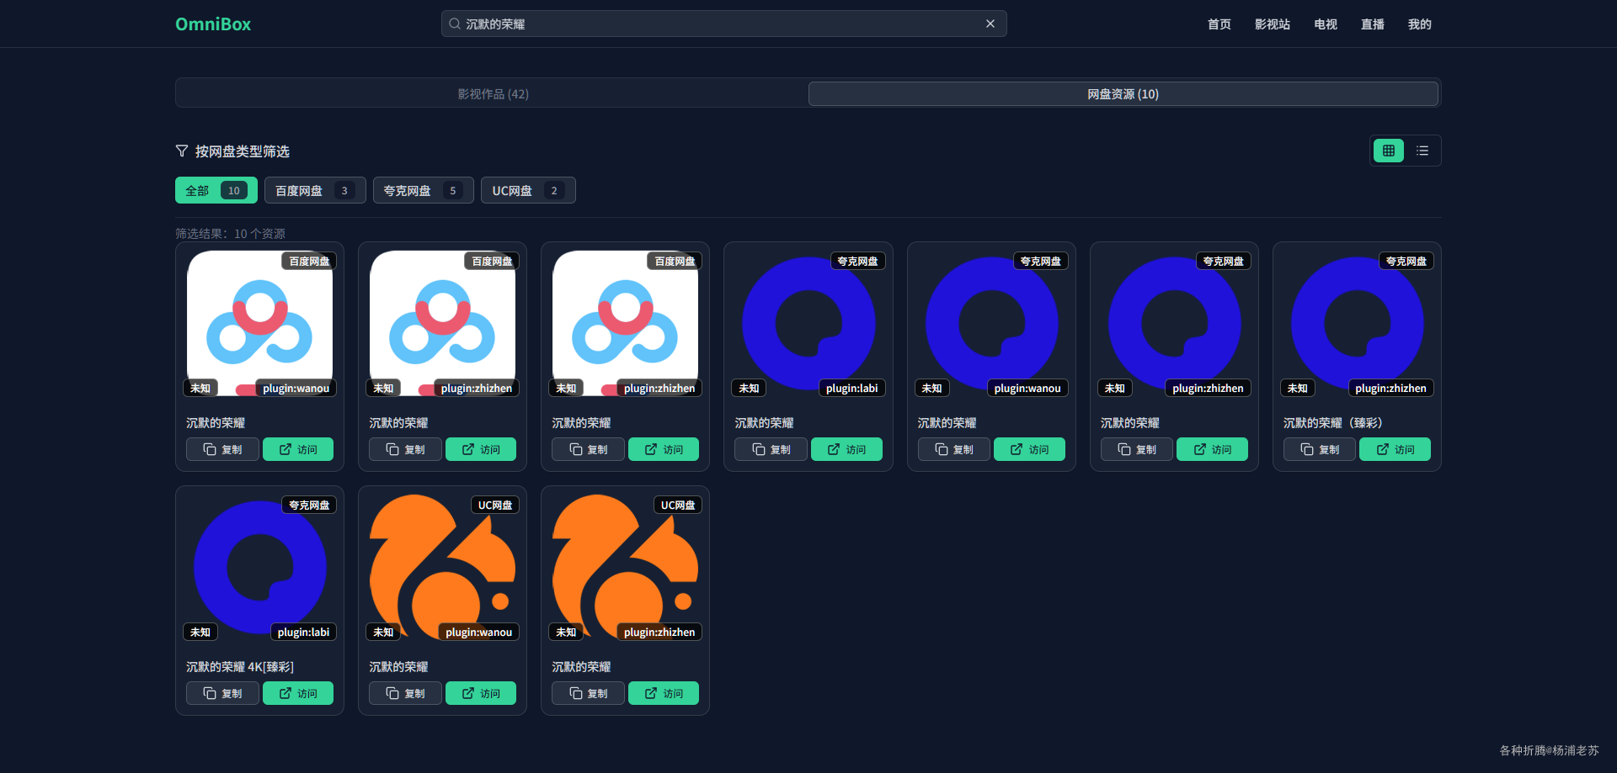Visit the 沉默的荣耀（臻彩）resource
Viewport: 1617px width, 773px height.
pos(1395,449)
